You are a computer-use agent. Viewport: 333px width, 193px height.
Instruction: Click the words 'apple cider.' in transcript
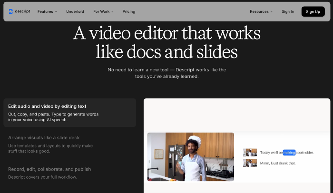pos(305,153)
